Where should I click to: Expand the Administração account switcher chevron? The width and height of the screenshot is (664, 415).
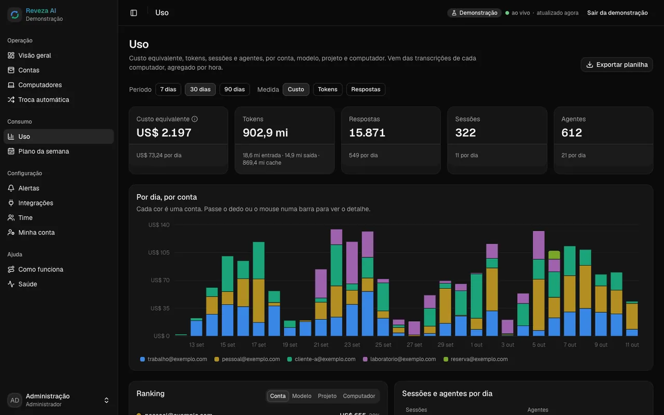tap(106, 400)
